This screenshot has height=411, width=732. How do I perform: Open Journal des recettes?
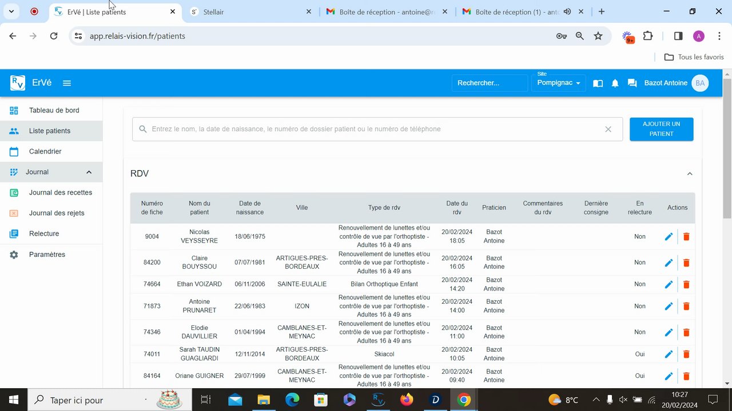tap(51, 192)
